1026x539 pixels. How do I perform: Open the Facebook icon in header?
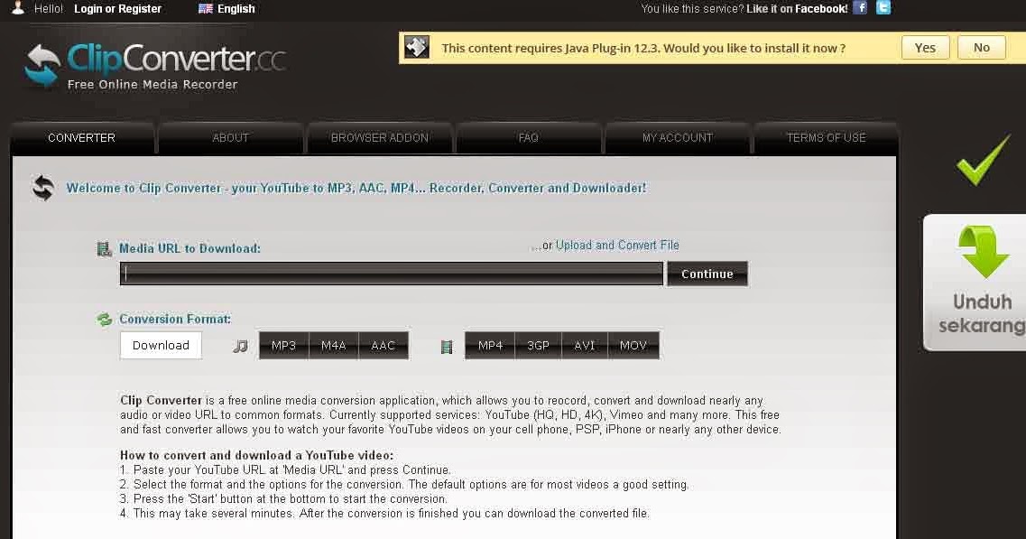point(861,8)
